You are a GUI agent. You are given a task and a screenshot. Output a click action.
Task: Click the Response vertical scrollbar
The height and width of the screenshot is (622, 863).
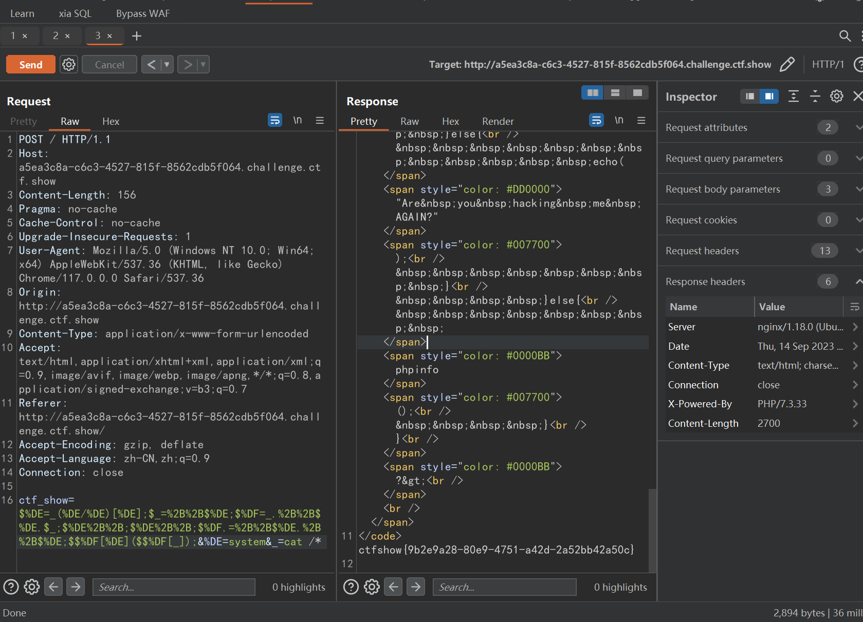pyautogui.click(x=652, y=530)
